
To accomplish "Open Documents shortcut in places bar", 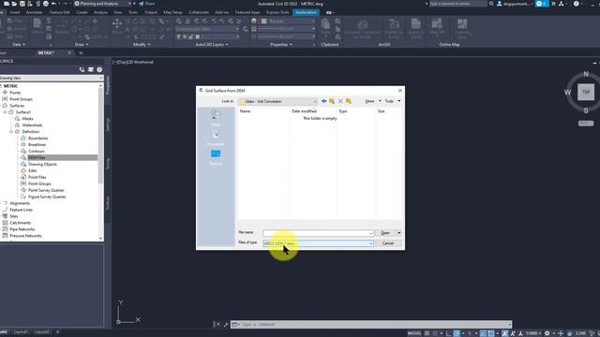I will 216,138.
